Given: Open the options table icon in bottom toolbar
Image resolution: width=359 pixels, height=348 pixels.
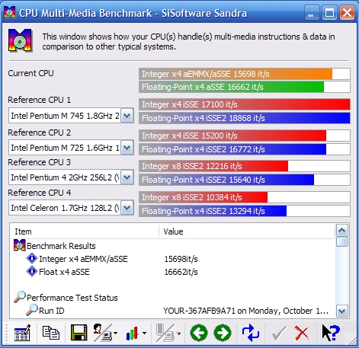Looking at the screenshot, I should pyautogui.click(x=22, y=333).
